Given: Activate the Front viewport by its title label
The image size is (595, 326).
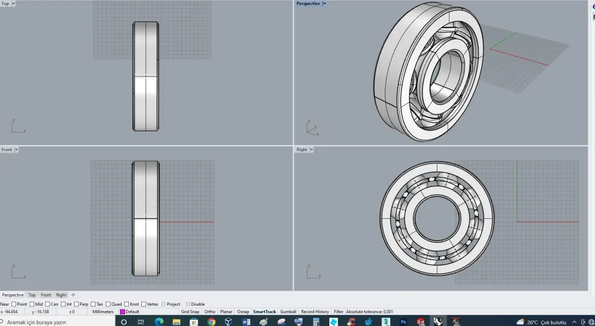Looking at the screenshot, I should 7,149.
